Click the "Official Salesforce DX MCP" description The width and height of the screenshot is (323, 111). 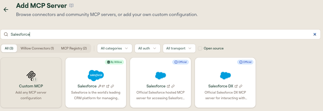click(225, 95)
